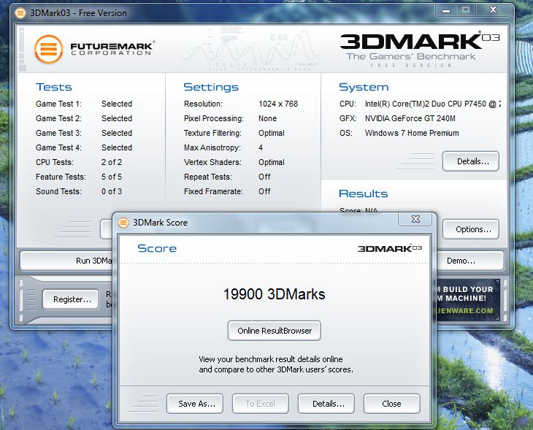Click the Game Test 3 Selected status

(117, 133)
